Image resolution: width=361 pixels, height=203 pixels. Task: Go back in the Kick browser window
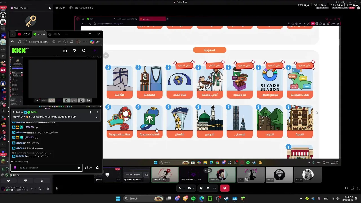click(12, 42)
